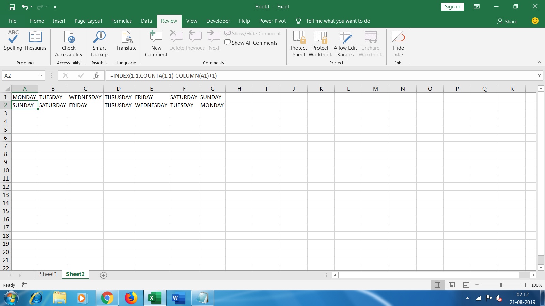Switch to the Page Layout tab
Viewport: 545px width, 306px height.
(88, 21)
